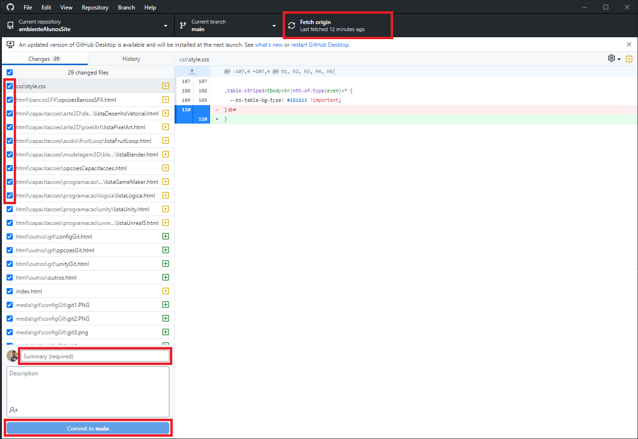Click the expand-up arrow in diff header
This screenshot has height=439, width=638.
point(192,72)
